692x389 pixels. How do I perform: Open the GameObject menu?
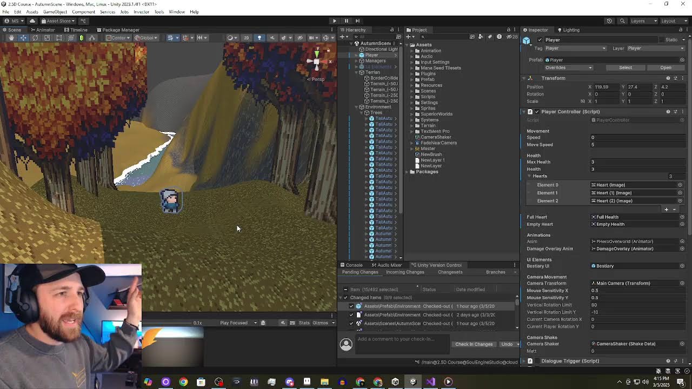click(55, 12)
